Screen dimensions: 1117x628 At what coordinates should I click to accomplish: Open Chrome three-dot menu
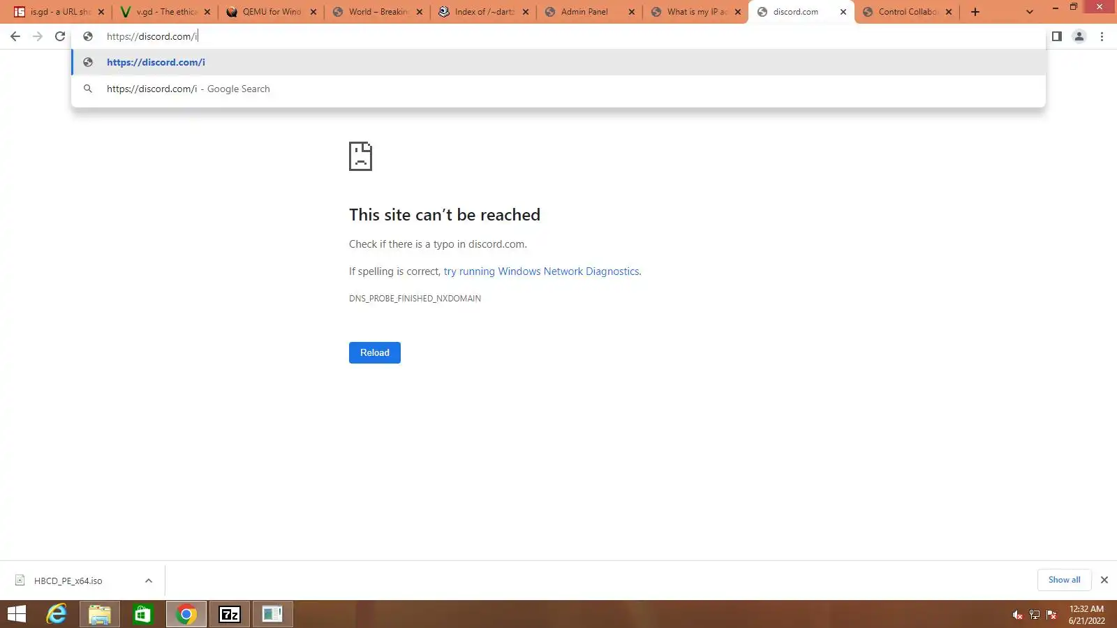click(1102, 36)
